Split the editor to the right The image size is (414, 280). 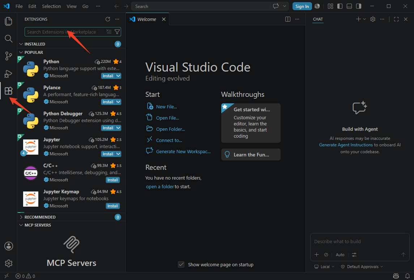(288, 19)
